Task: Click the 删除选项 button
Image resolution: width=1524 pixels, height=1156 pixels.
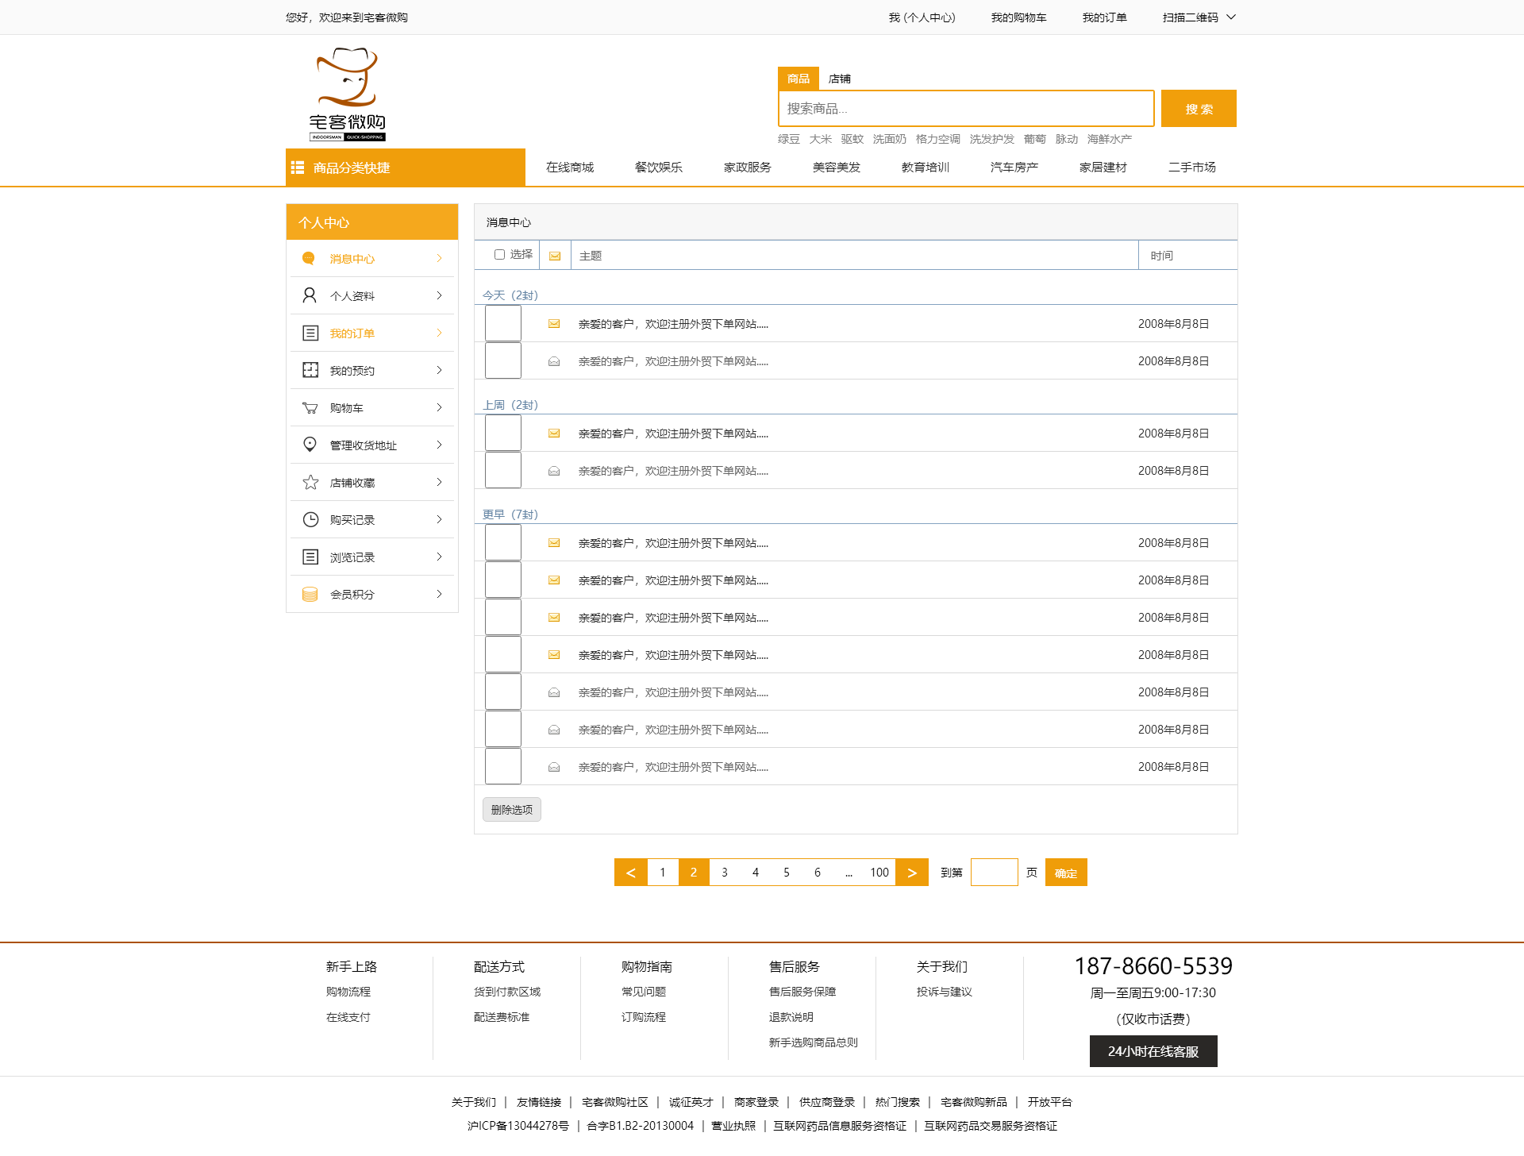Action: point(511,809)
